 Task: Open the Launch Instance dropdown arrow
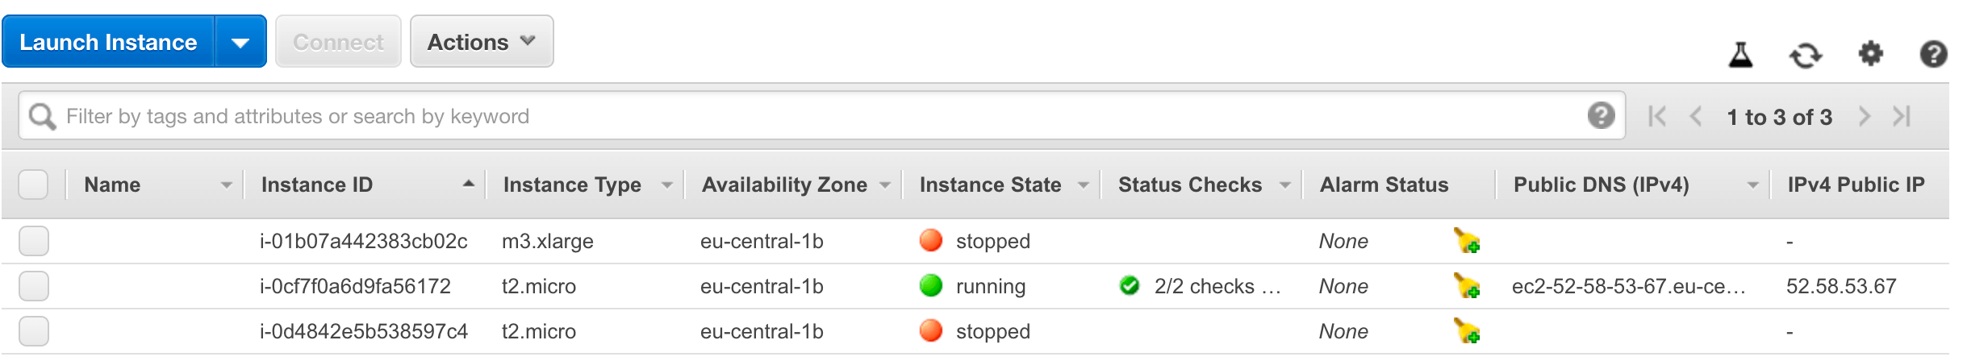[x=240, y=42]
